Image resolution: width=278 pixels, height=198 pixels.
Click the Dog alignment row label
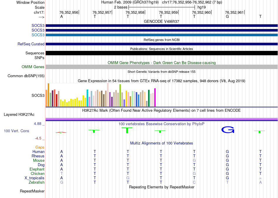(41, 165)
